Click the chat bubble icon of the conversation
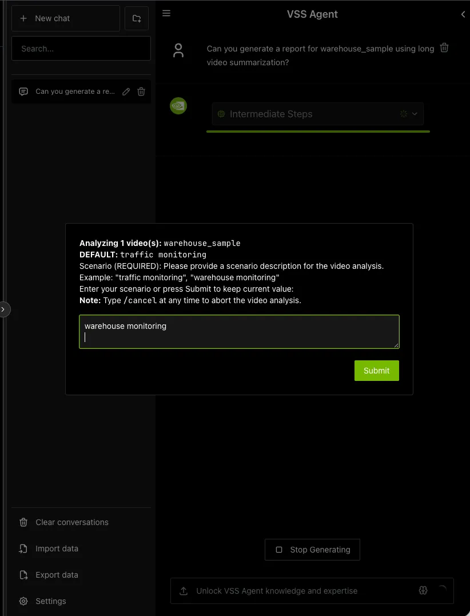Image resolution: width=470 pixels, height=616 pixels. 23,92
